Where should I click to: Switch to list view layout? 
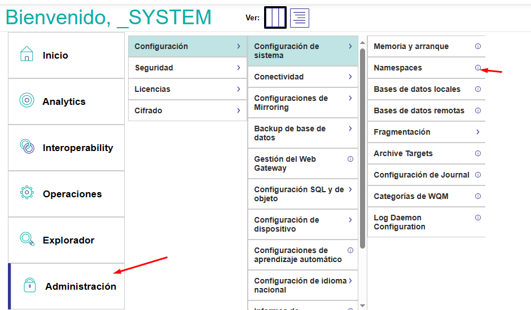tap(300, 18)
